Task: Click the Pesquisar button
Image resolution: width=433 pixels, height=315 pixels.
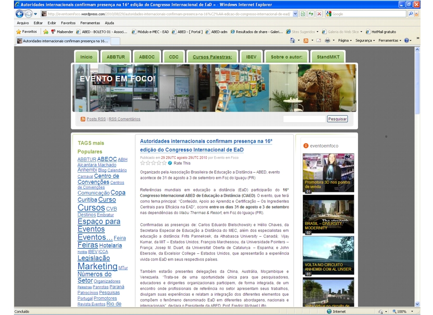Action: point(337,119)
